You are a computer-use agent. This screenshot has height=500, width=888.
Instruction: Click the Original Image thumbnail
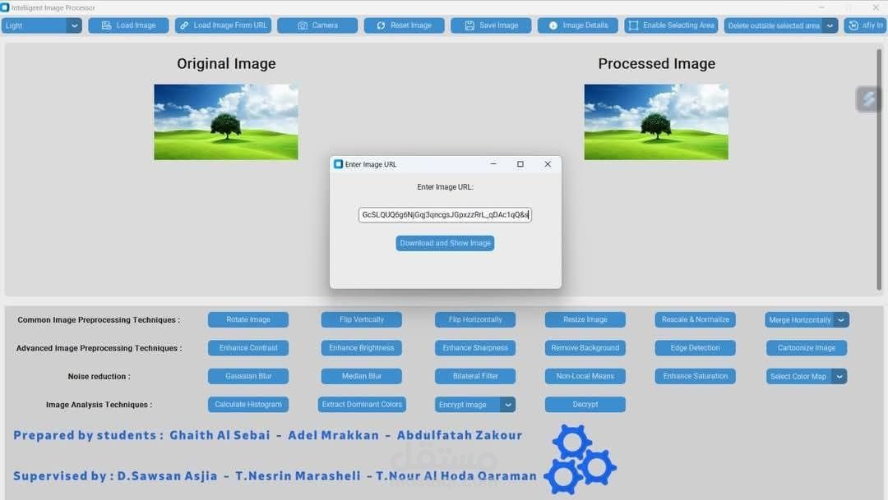coord(226,122)
